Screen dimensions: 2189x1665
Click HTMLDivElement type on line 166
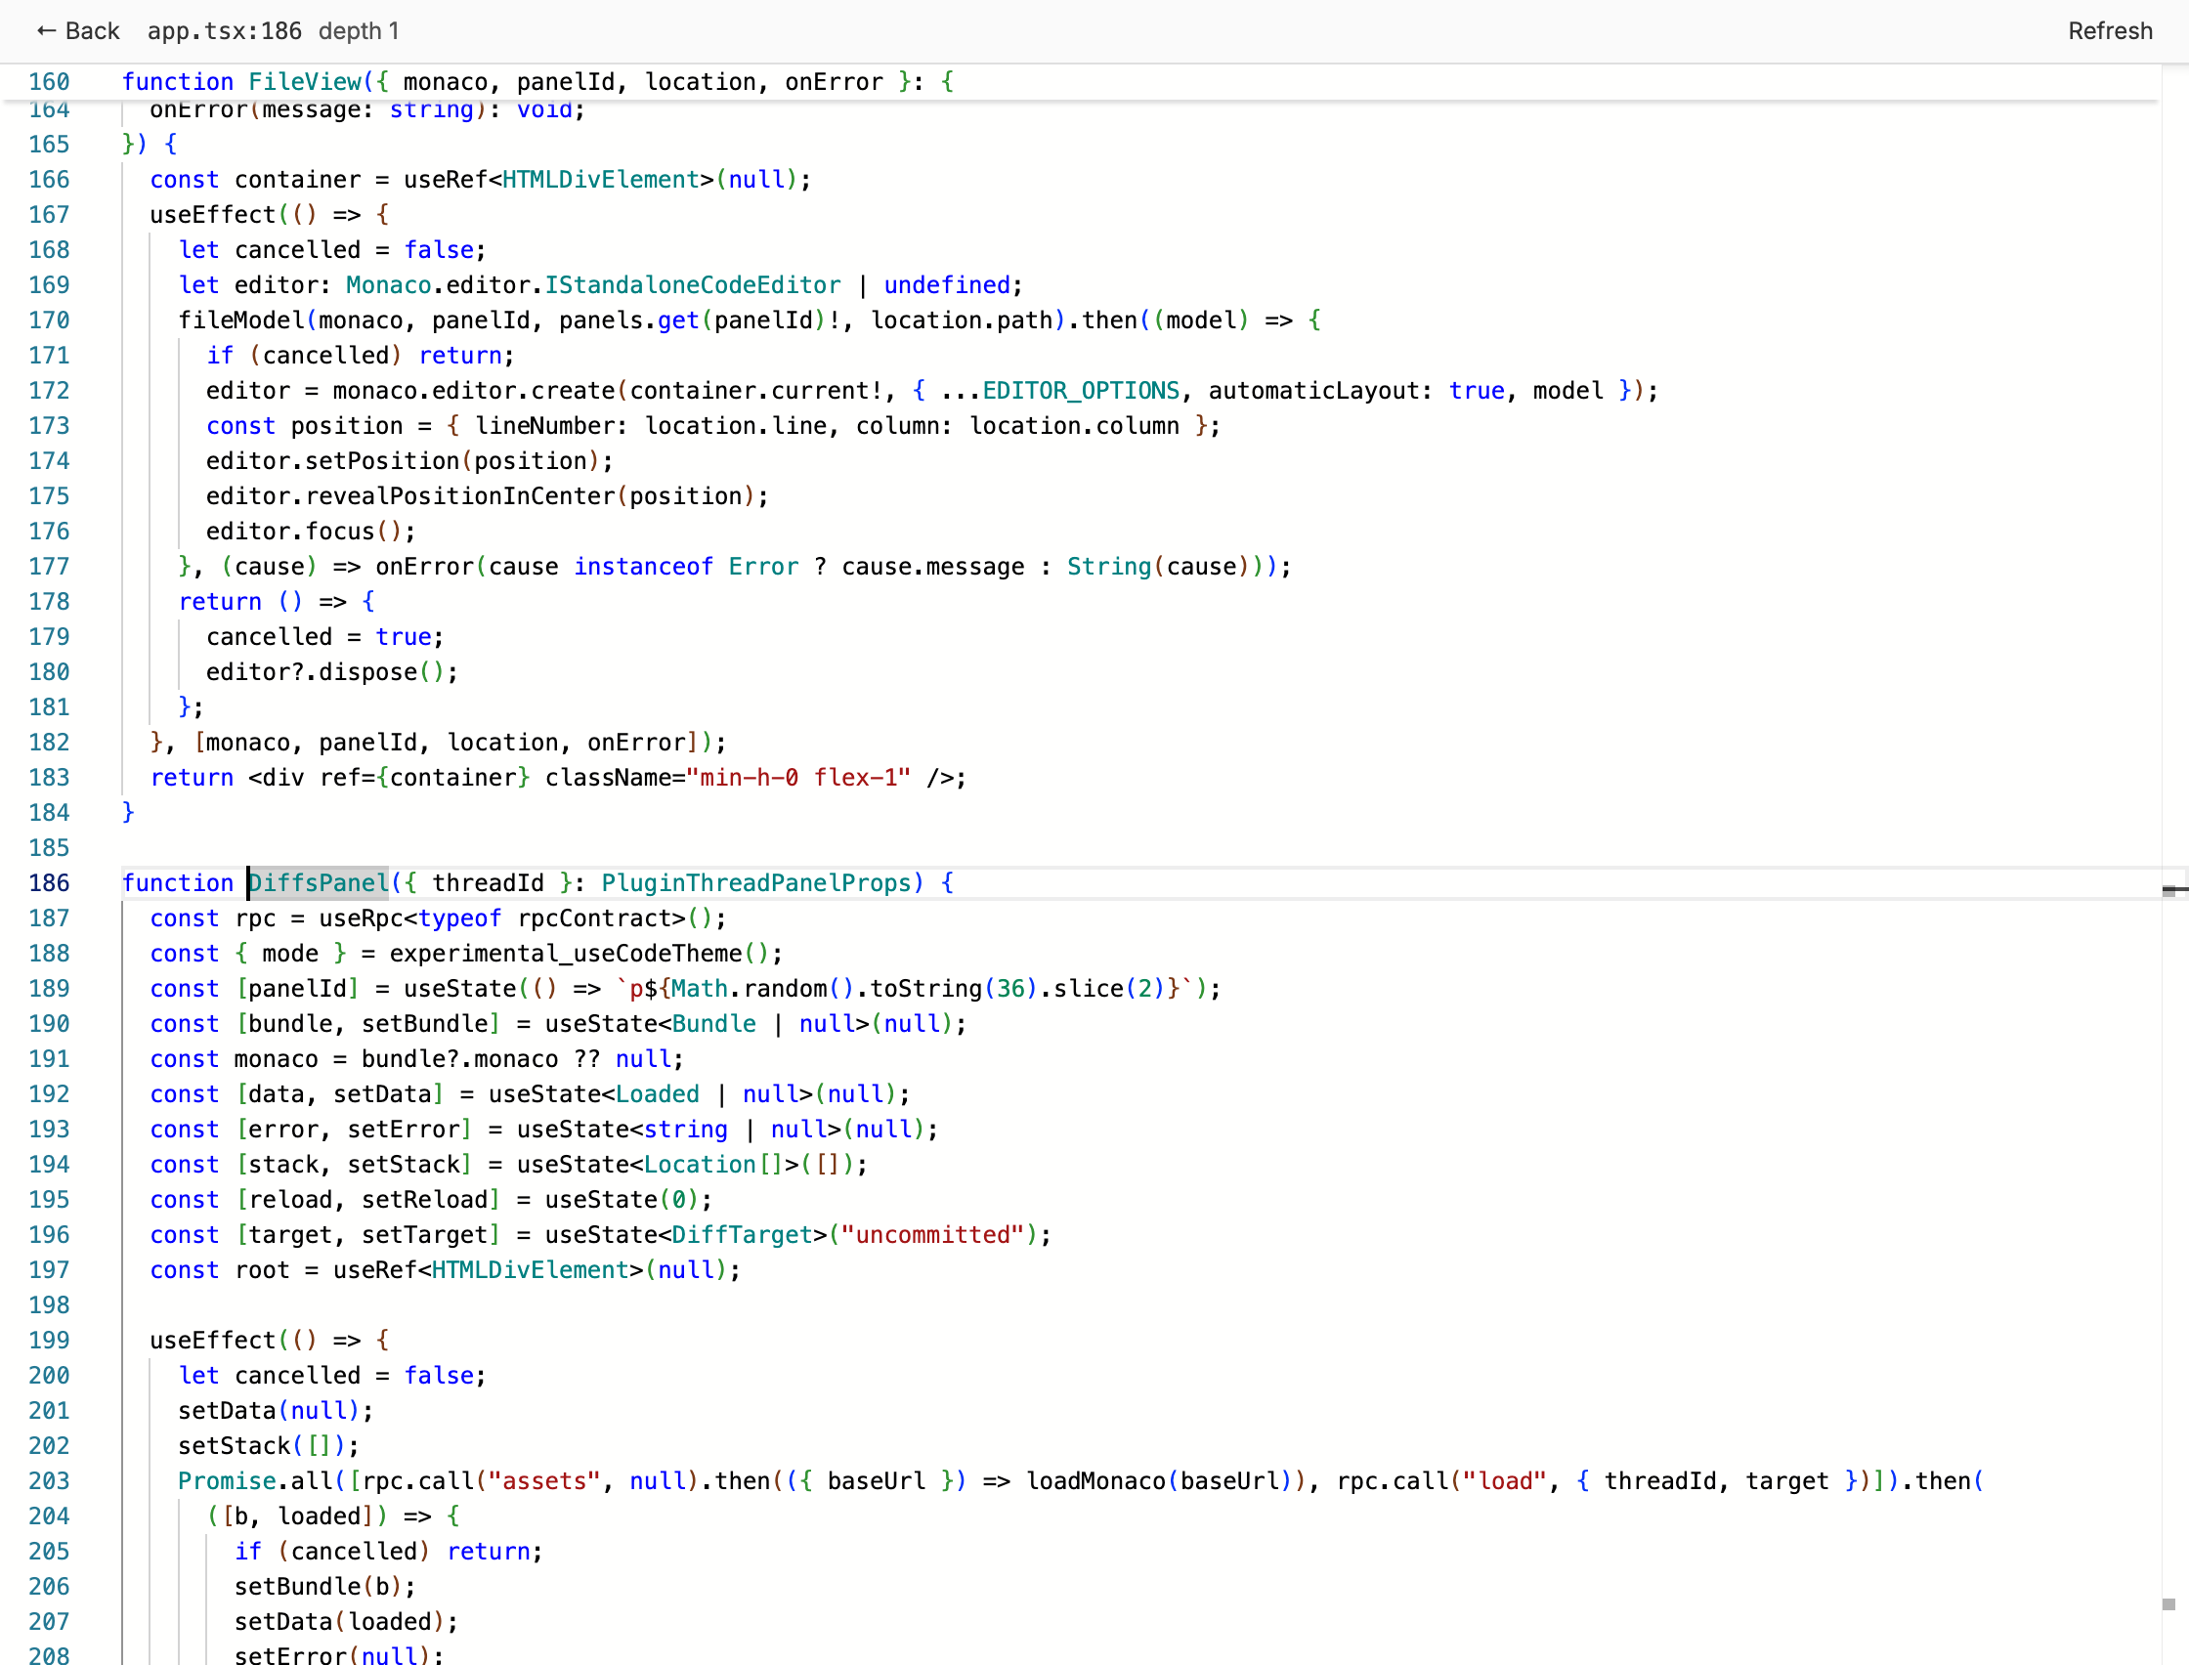coord(601,180)
